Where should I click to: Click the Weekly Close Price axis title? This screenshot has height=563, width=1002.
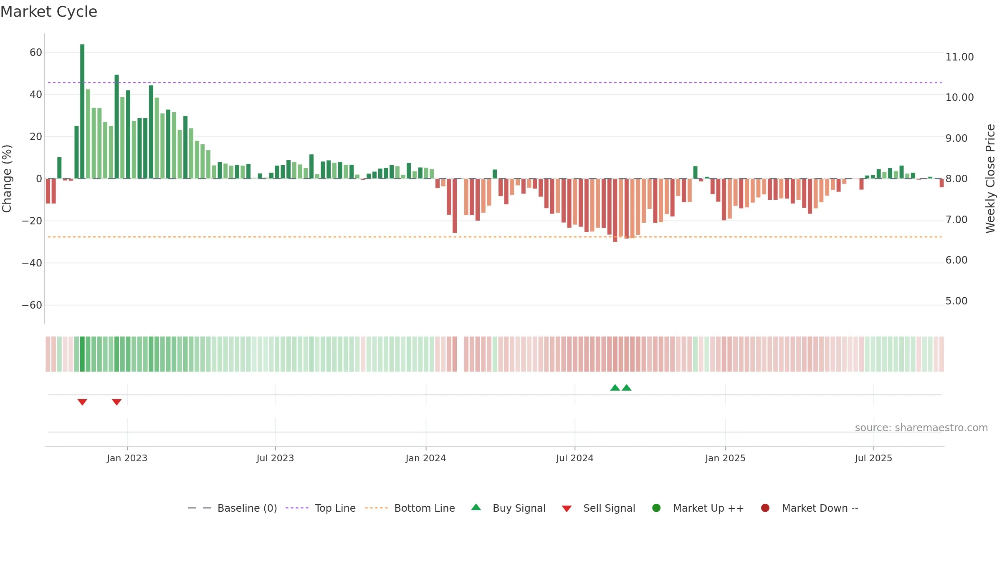coord(990,178)
